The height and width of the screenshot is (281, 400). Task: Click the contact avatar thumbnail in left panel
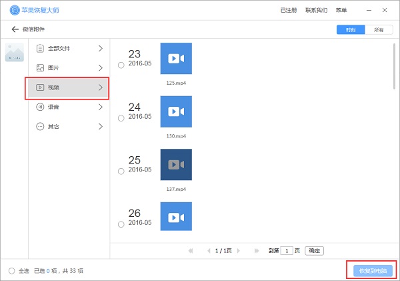pyautogui.click(x=15, y=52)
